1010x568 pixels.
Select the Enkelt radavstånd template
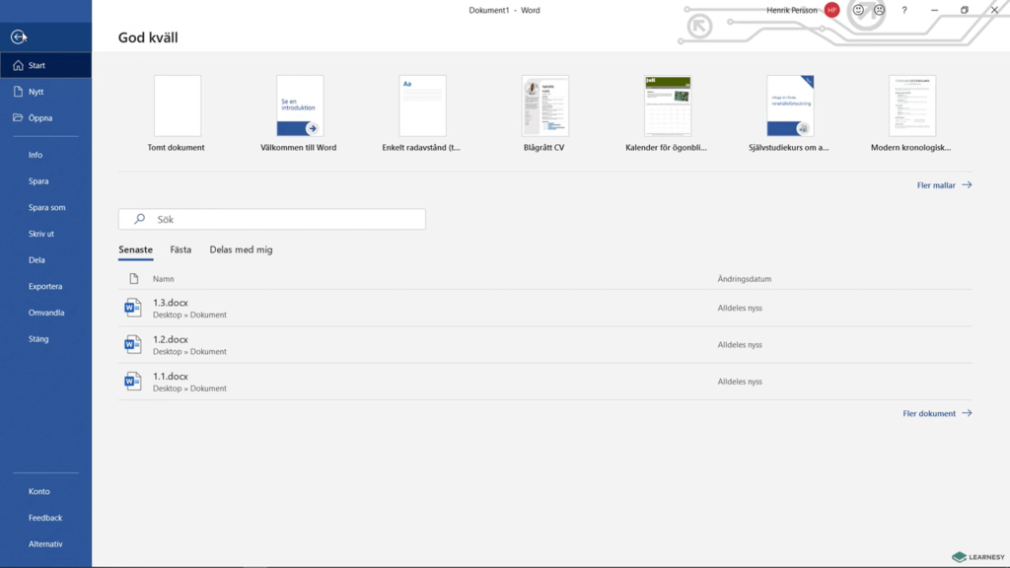(x=422, y=106)
